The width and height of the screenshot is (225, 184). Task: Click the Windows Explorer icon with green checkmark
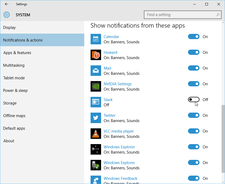coord(96,165)
